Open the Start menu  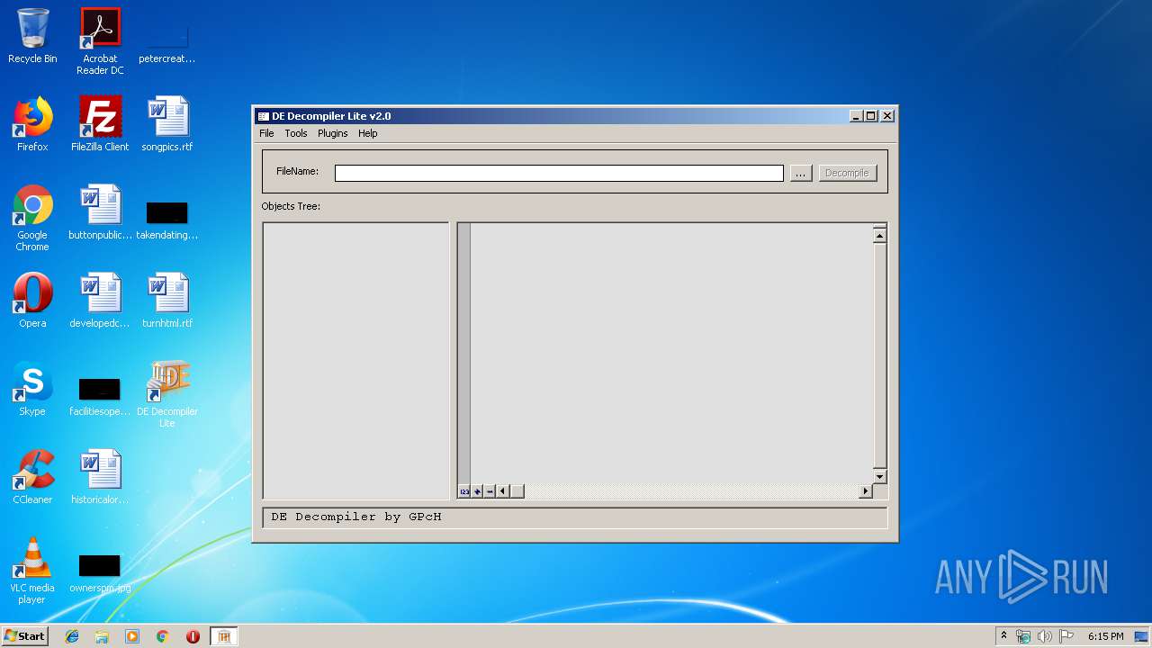click(25, 636)
